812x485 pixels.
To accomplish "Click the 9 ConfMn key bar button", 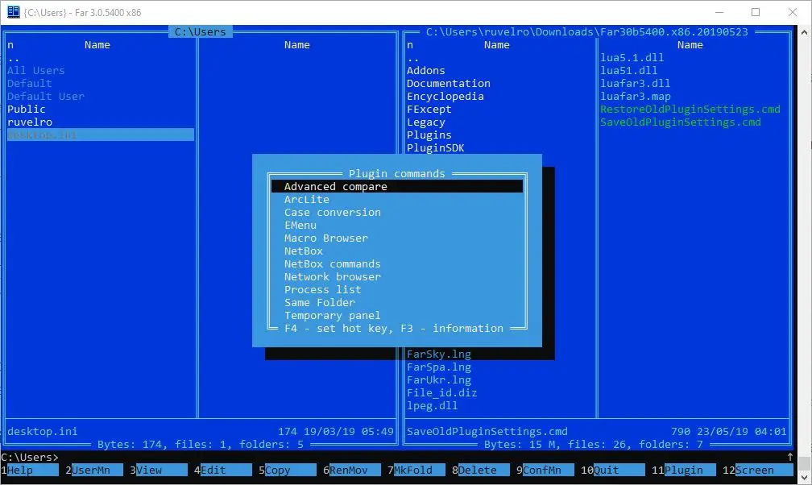I will click(x=545, y=470).
